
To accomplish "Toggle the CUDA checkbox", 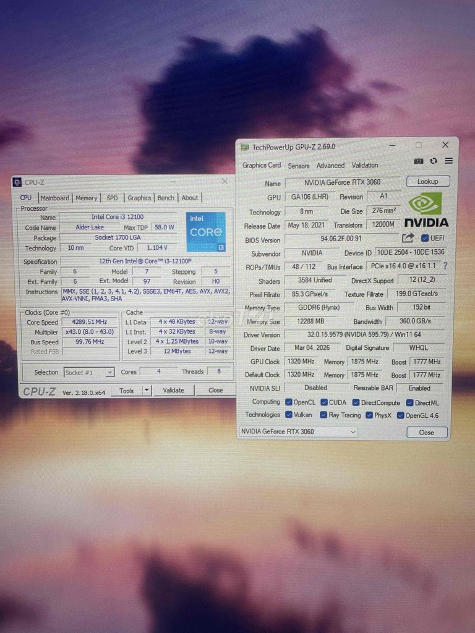I will tap(323, 402).
